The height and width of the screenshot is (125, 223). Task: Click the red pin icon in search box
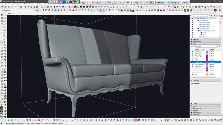click(212, 15)
